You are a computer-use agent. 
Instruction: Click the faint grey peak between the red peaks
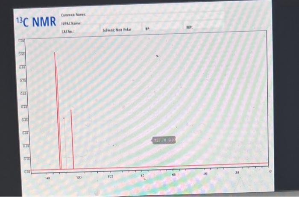65,143
